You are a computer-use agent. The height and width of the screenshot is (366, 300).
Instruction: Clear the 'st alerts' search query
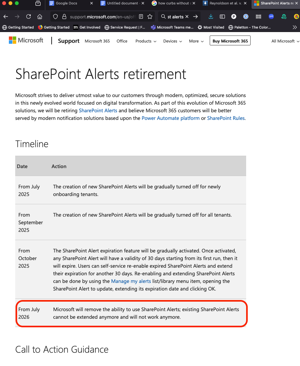(x=186, y=16)
